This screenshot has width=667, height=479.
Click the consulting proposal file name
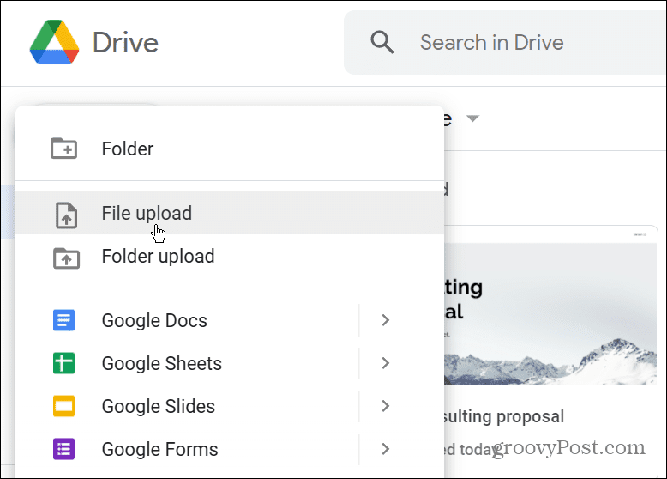[503, 417]
